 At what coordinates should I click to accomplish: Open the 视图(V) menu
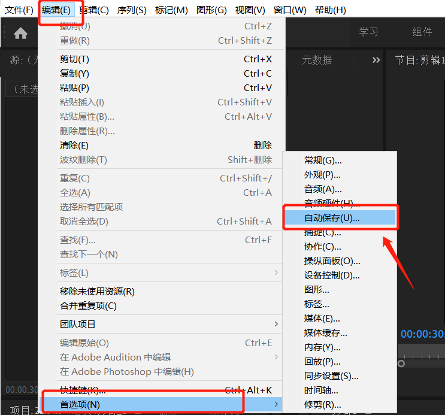tap(250, 10)
